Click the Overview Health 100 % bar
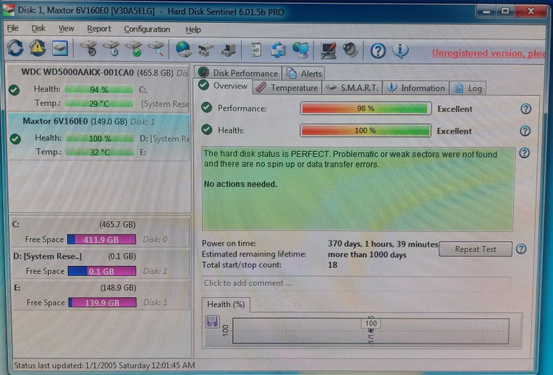 click(366, 130)
